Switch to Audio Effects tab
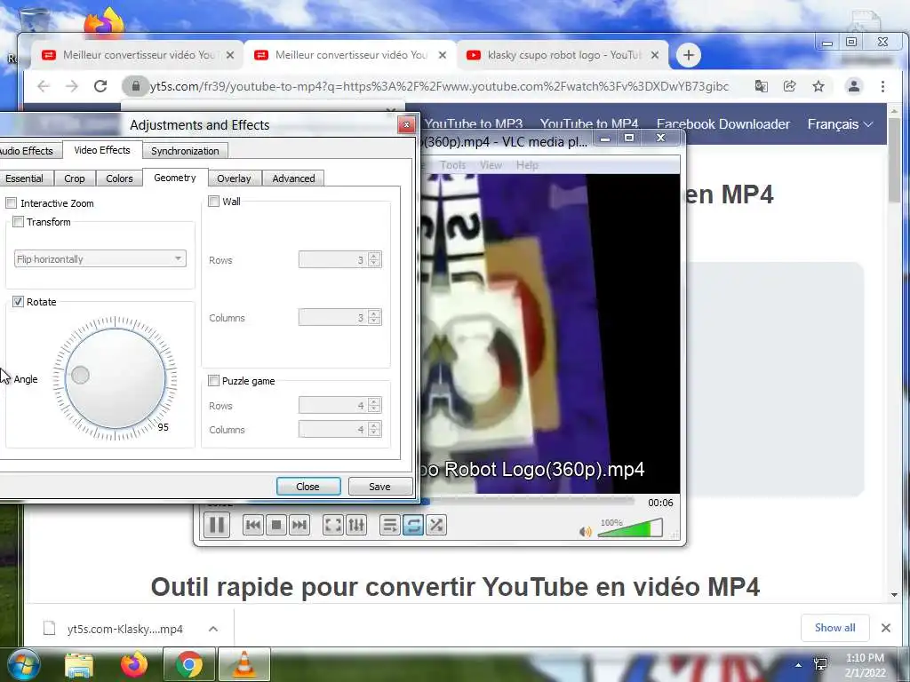The width and height of the screenshot is (910, 682). point(28,151)
